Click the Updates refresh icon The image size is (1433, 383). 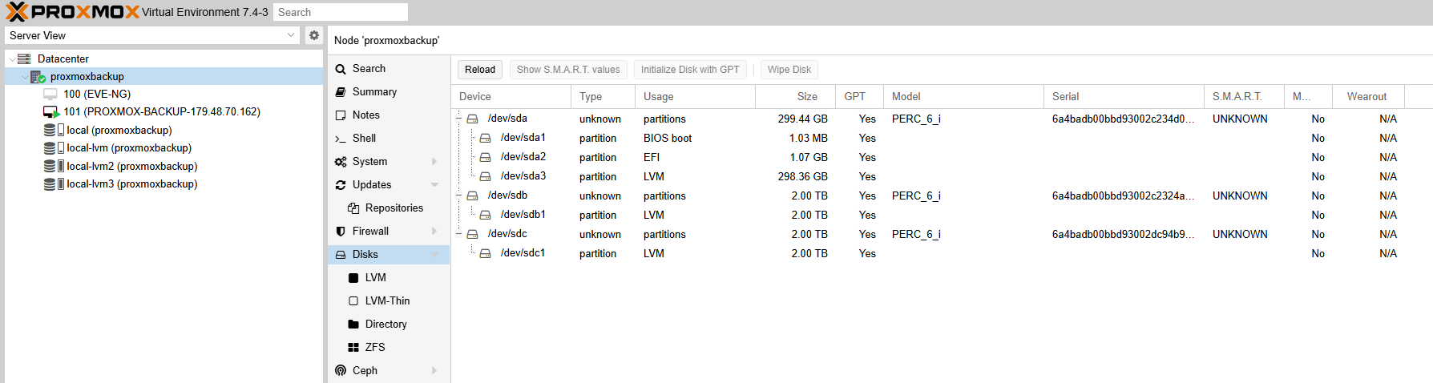(x=341, y=185)
